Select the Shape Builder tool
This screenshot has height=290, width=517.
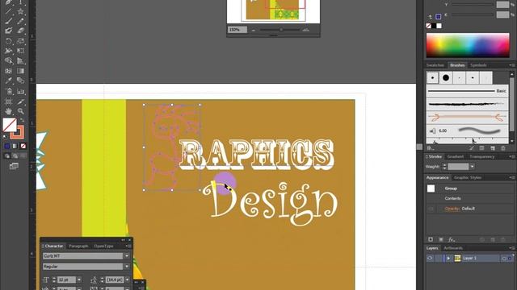click(x=9, y=61)
